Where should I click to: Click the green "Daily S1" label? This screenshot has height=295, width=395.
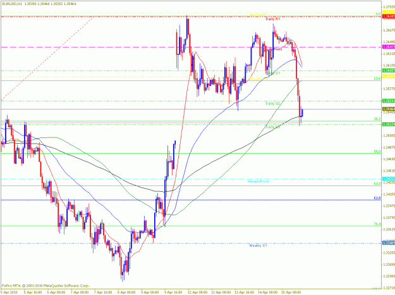[273, 73]
